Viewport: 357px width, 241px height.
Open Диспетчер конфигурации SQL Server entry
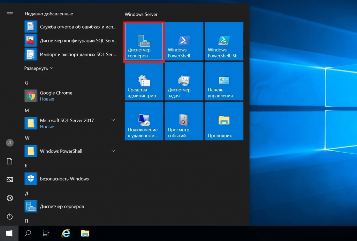pyautogui.click(x=71, y=41)
